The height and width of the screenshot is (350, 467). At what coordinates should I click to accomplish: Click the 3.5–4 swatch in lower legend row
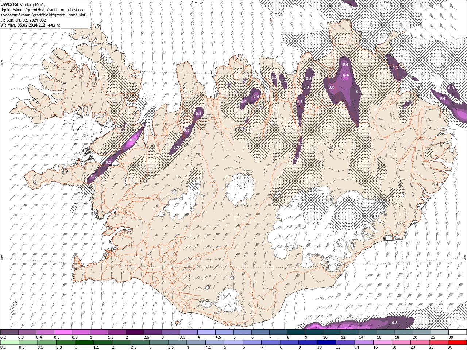pos(177,342)
